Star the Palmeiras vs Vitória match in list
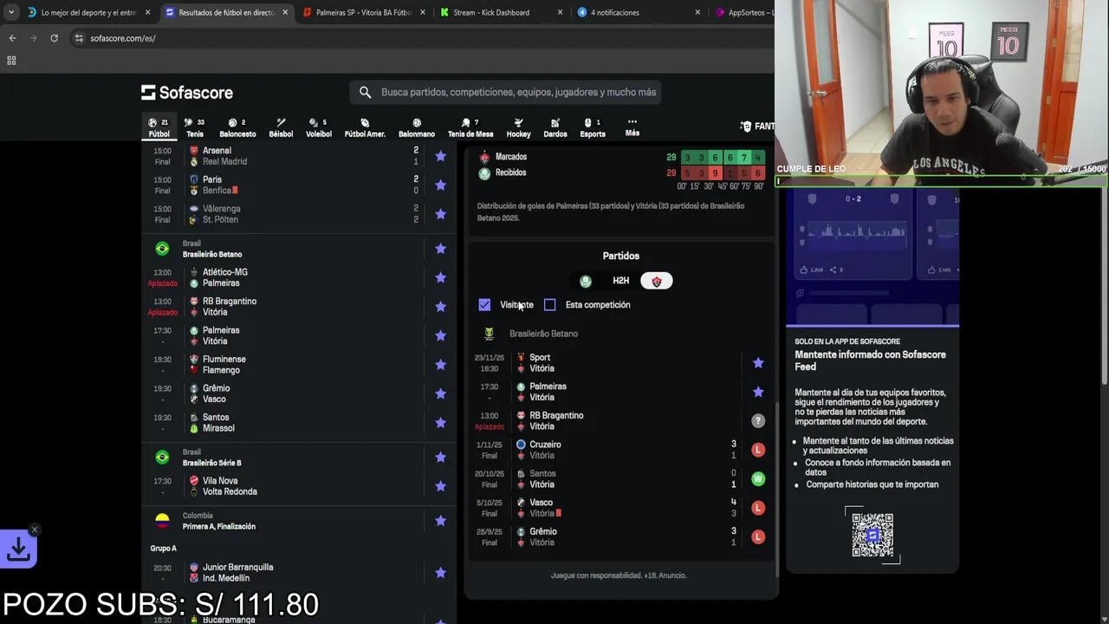 (x=440, y=335)
